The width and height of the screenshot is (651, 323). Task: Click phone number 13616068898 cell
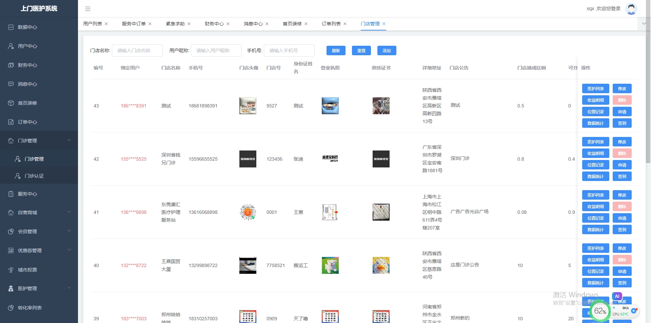tap(203, 212)
